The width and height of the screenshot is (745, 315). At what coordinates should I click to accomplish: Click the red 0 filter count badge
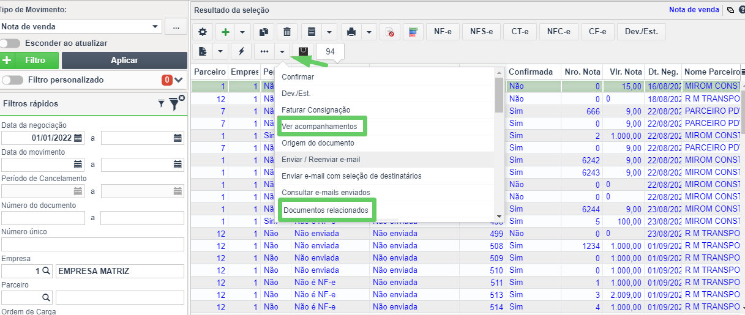(x=167, y=80)
